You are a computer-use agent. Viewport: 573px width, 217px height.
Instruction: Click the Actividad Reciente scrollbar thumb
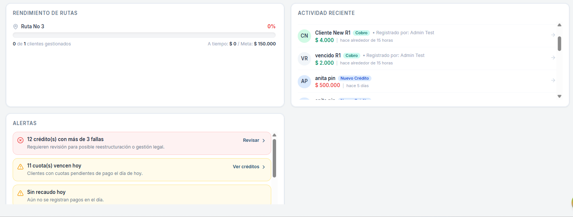coord(559,44)
